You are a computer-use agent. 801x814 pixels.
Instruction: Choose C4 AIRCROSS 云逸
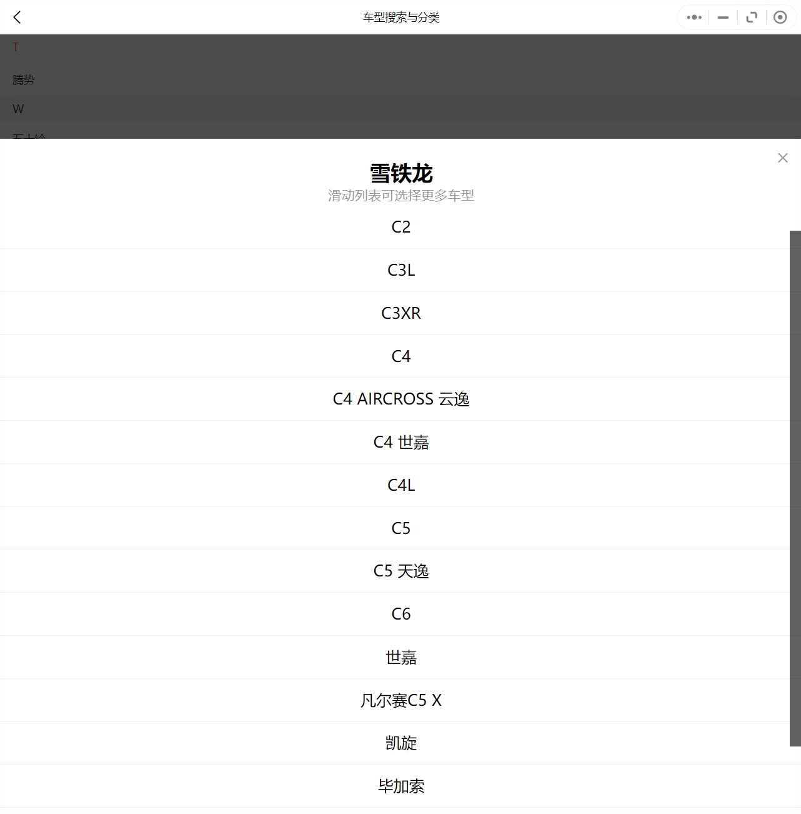point(400,399)
